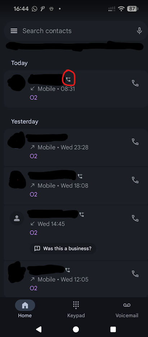Select the Home tab
The image size is (148, 337).
[x=25, y=310]
